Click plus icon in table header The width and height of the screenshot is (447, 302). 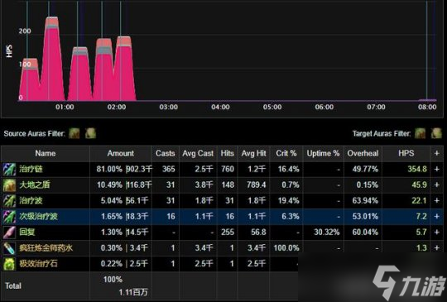[x=437, y=154]
